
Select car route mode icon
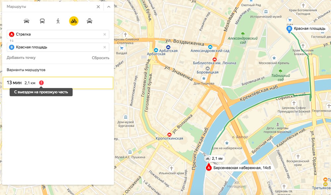[26, 21]
